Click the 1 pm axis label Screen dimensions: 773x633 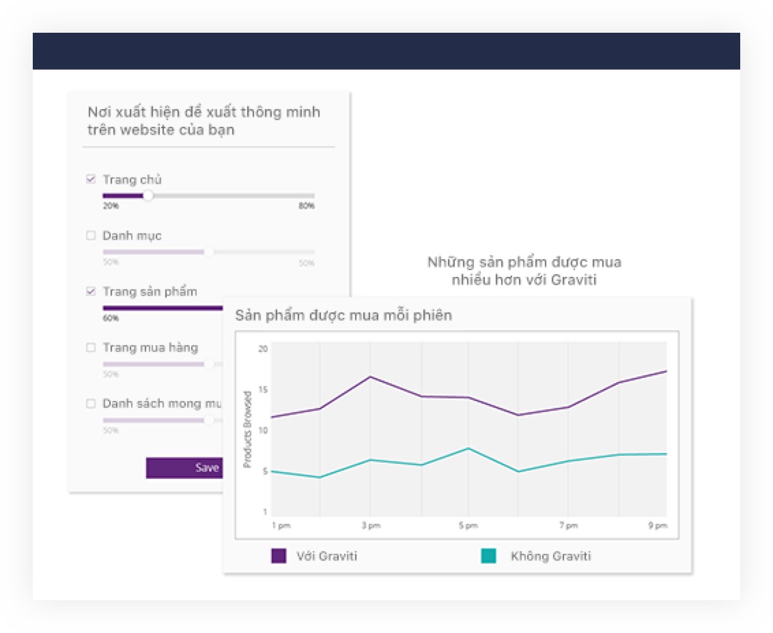281,526
